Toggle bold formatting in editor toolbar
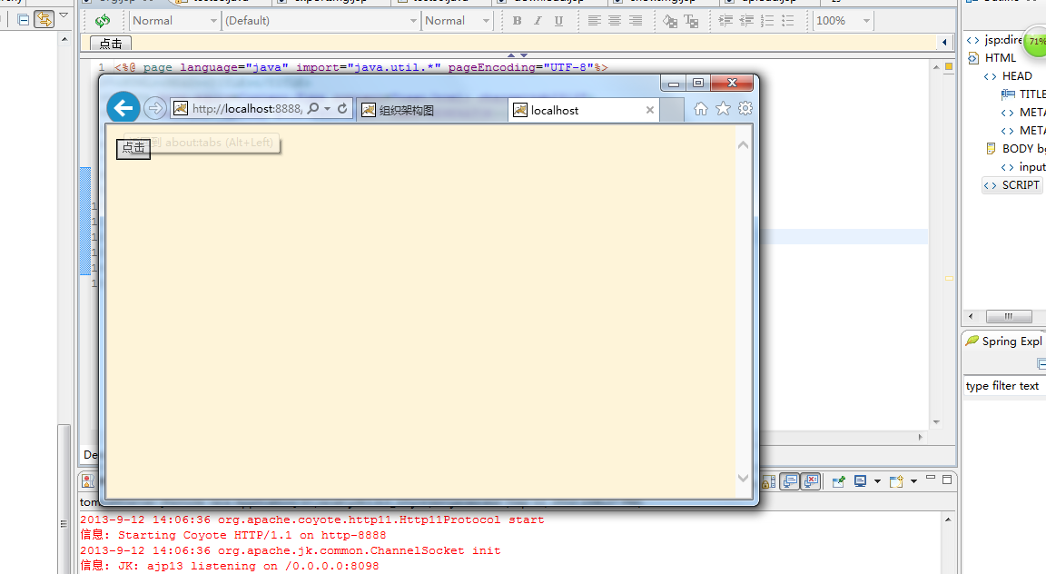The width and height of the screenshot is (1046, 574). pyautogui.click(x=518, y=21)
